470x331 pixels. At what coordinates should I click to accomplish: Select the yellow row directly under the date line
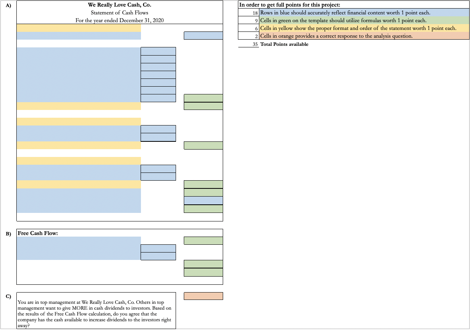(x=79, y=28)
